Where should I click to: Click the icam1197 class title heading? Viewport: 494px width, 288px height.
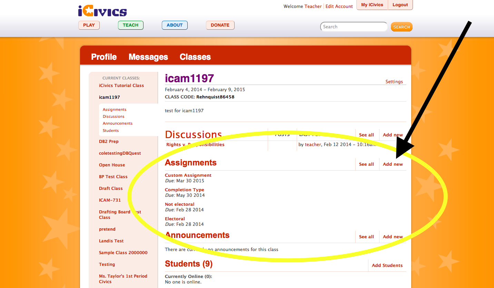[x=189, y=78]
